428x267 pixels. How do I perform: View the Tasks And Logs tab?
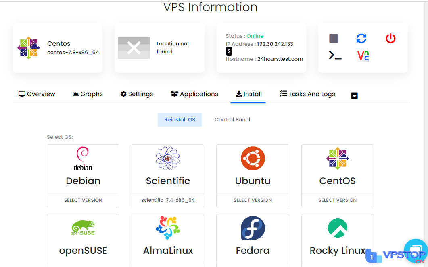(x=307, y=94)
